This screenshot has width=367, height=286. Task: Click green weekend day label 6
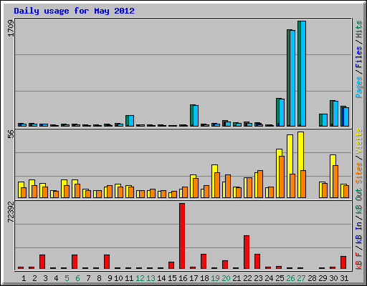coord(77,278)
